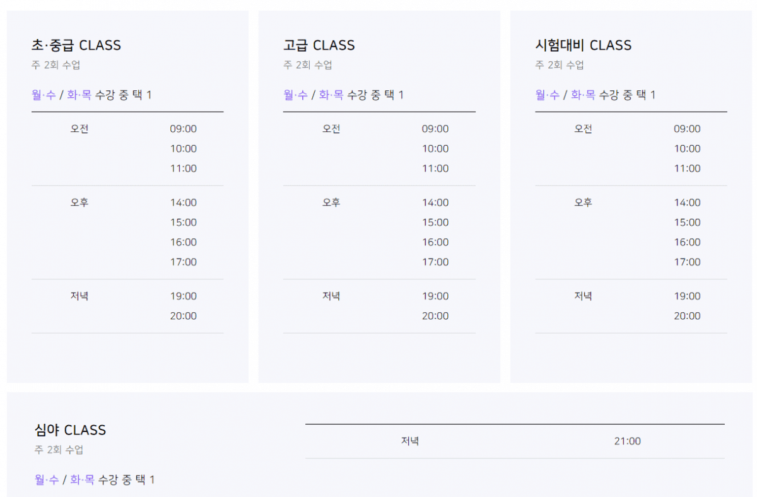Click 화·목 link in 시험대비 CLASS card
This screenshot has height=497, width=757.
pyautogui.click(x=583, y=95)
